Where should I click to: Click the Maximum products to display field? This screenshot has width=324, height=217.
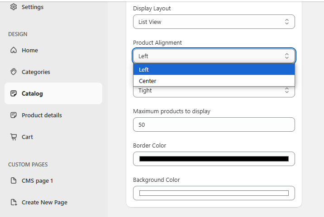tap(214, 125)
